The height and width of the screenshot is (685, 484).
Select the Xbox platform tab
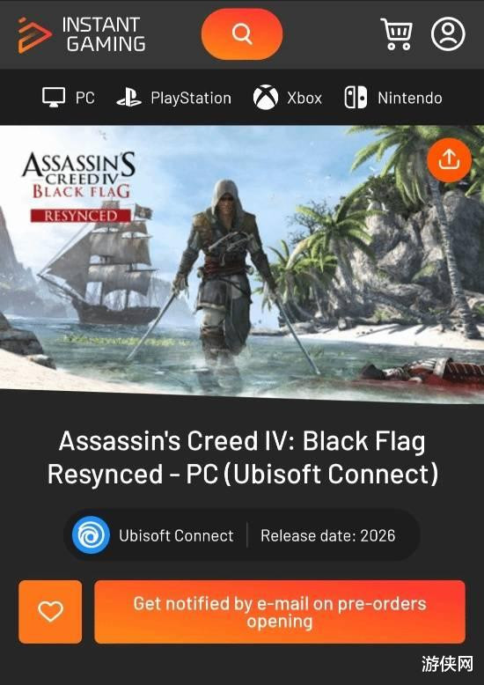(288, 98)
